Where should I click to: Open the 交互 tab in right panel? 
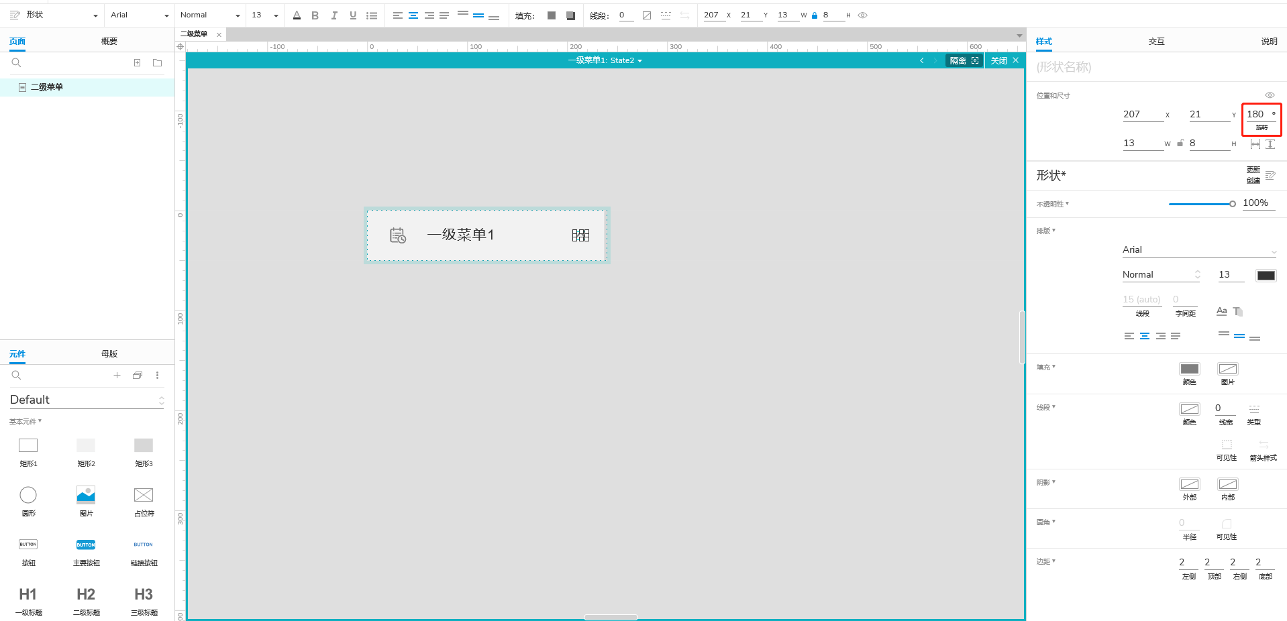pos(1156,42)
